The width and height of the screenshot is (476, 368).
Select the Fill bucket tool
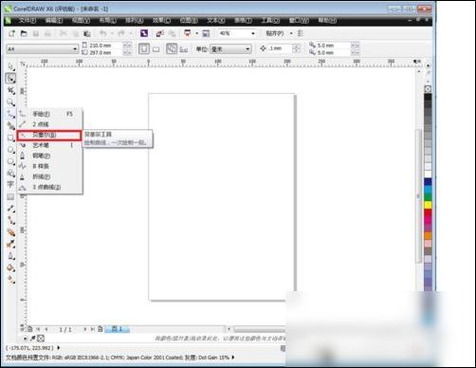[x=10, y=267]
